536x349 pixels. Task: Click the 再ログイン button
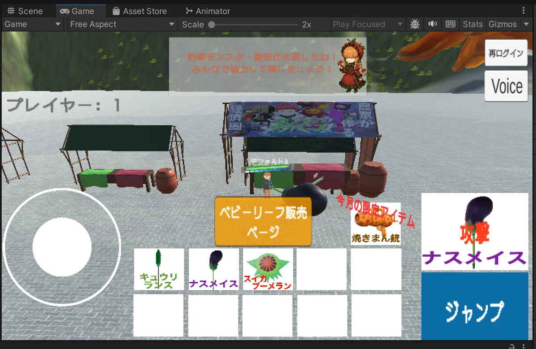coord(506,53)
